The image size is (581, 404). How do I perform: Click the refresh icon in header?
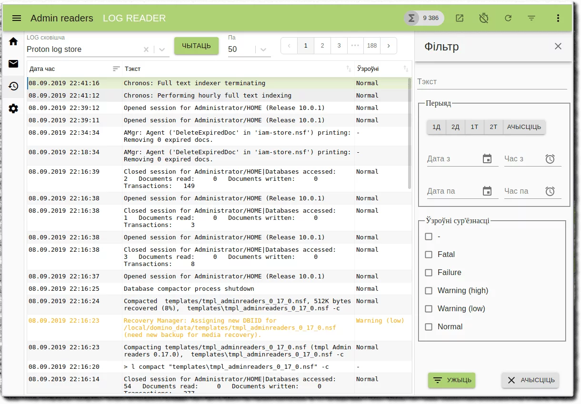pyautogui.click(x=508, y=18)
